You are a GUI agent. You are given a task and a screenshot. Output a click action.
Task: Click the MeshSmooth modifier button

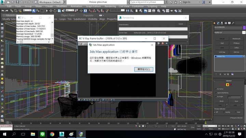click(x=236, y=39)
